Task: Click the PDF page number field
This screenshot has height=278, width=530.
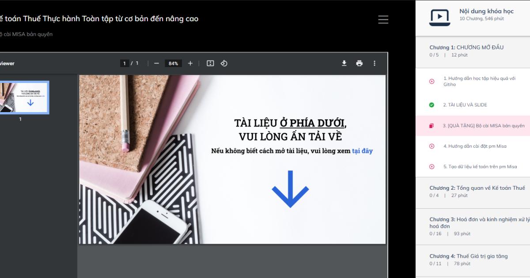Action: click(125, 63)
